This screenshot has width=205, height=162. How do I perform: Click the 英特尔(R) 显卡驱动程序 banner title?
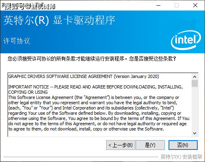click(59, 20)
